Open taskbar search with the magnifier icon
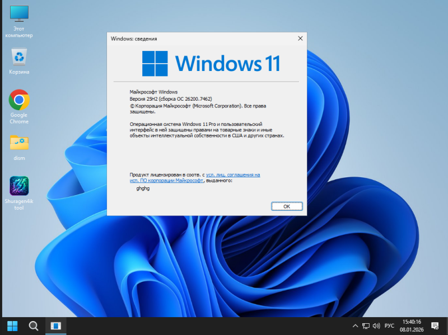 [x=34, y=325]
